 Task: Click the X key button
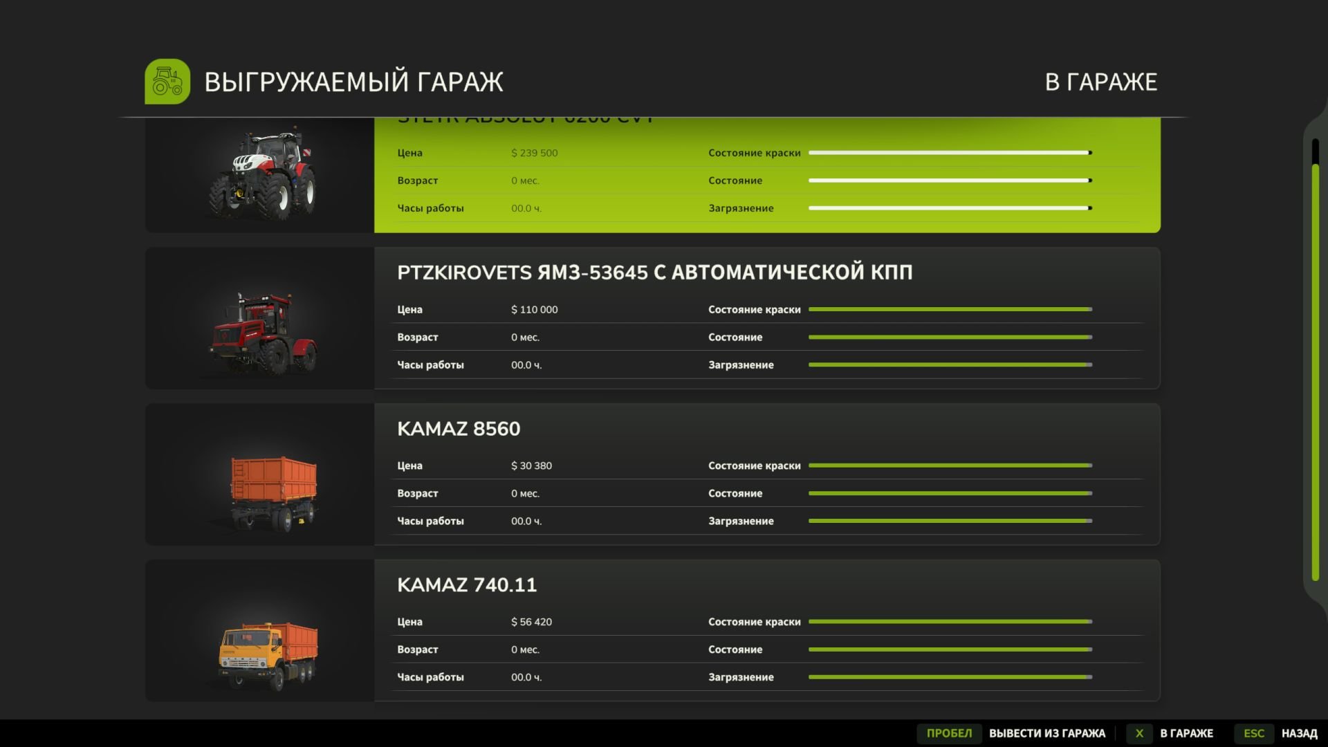click(x=1139, y=733)
